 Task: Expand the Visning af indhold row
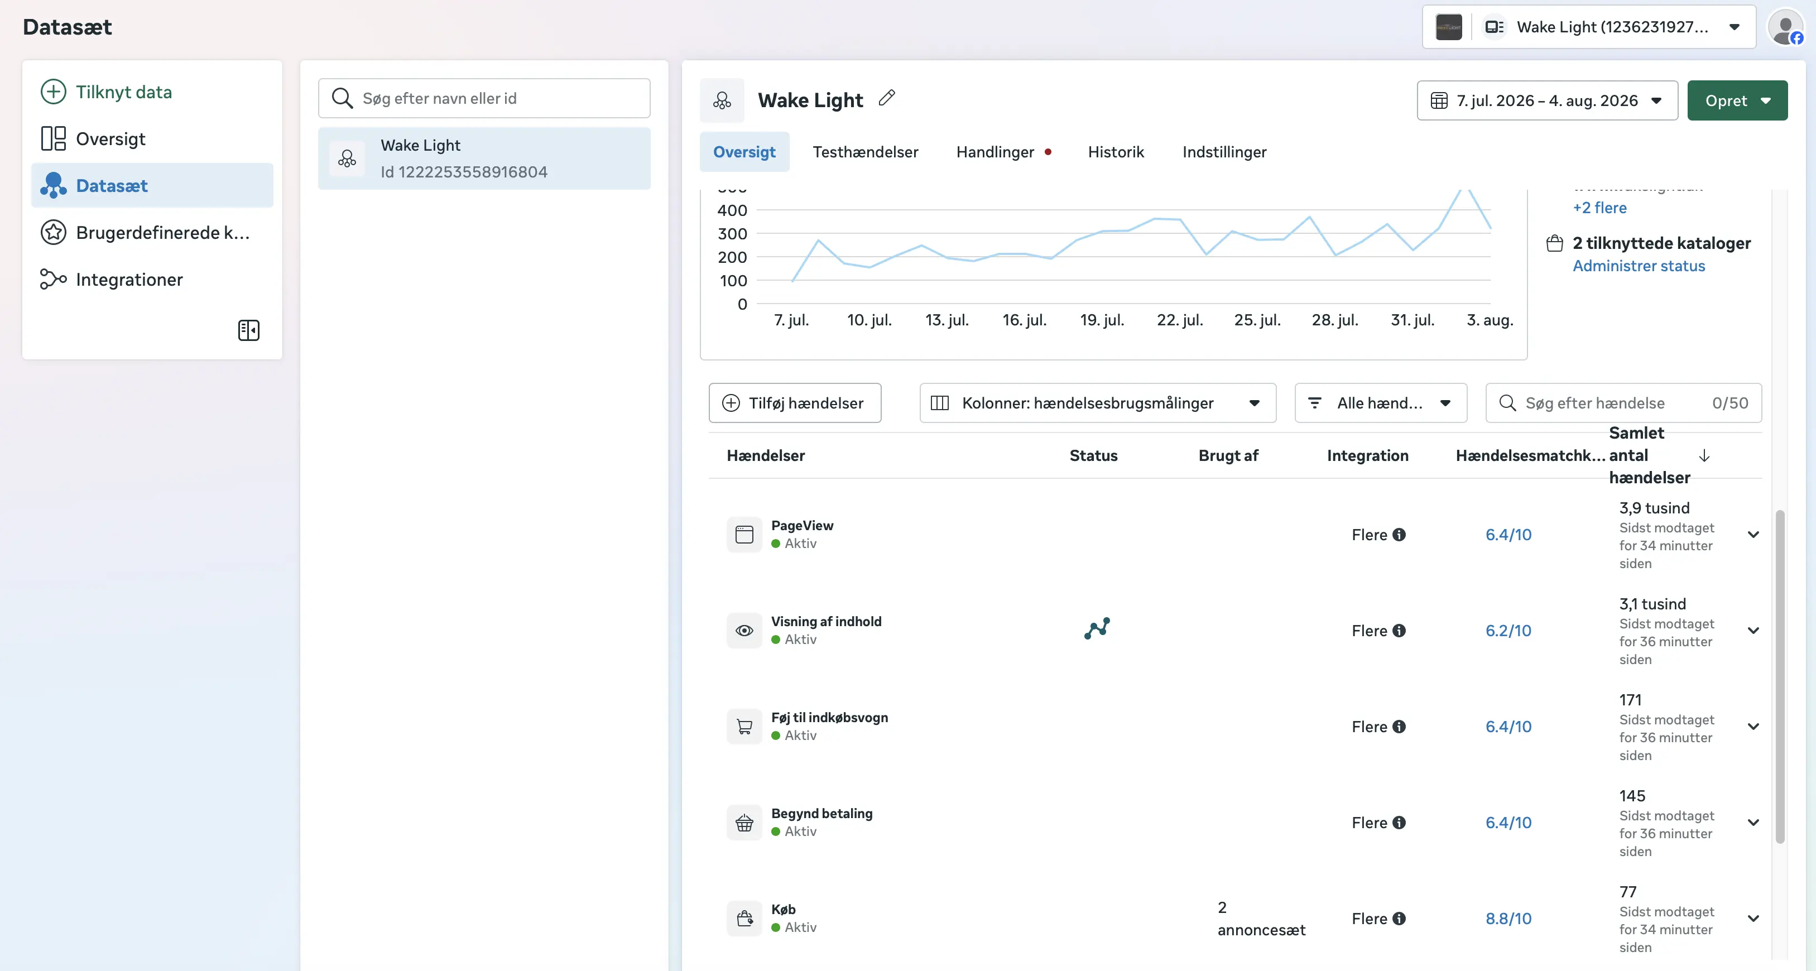1753,631
